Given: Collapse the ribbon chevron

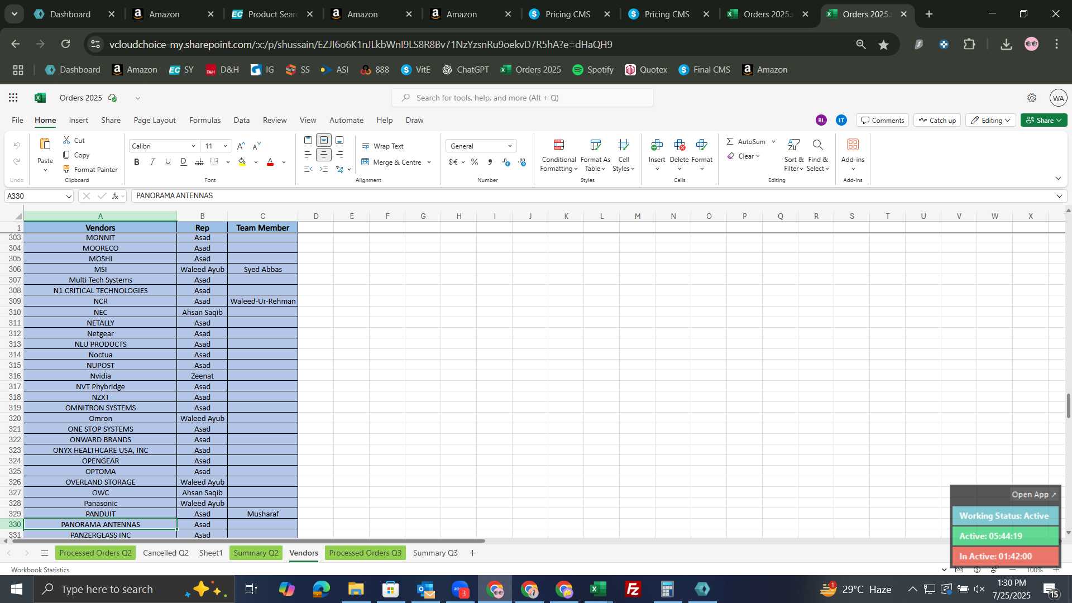Looking at the screenshot, I should pos(1058,179).
